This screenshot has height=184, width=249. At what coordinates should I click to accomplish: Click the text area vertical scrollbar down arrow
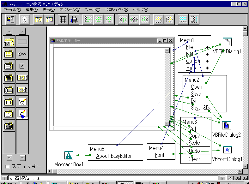click(167, 123)
